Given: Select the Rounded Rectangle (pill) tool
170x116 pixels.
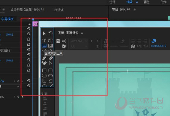Looking at the screenshot, I should (x=50, y=76).
